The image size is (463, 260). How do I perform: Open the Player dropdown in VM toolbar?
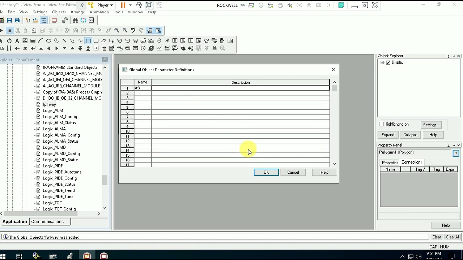(105, 5)
